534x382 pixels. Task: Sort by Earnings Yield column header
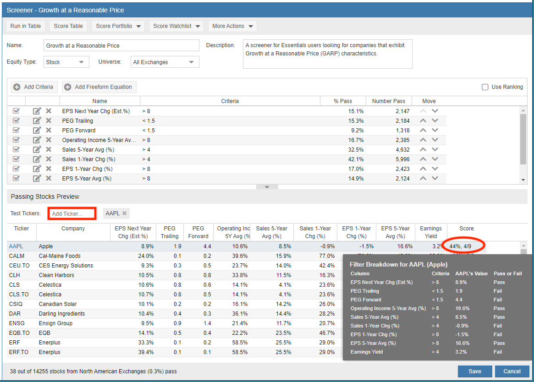431,232
